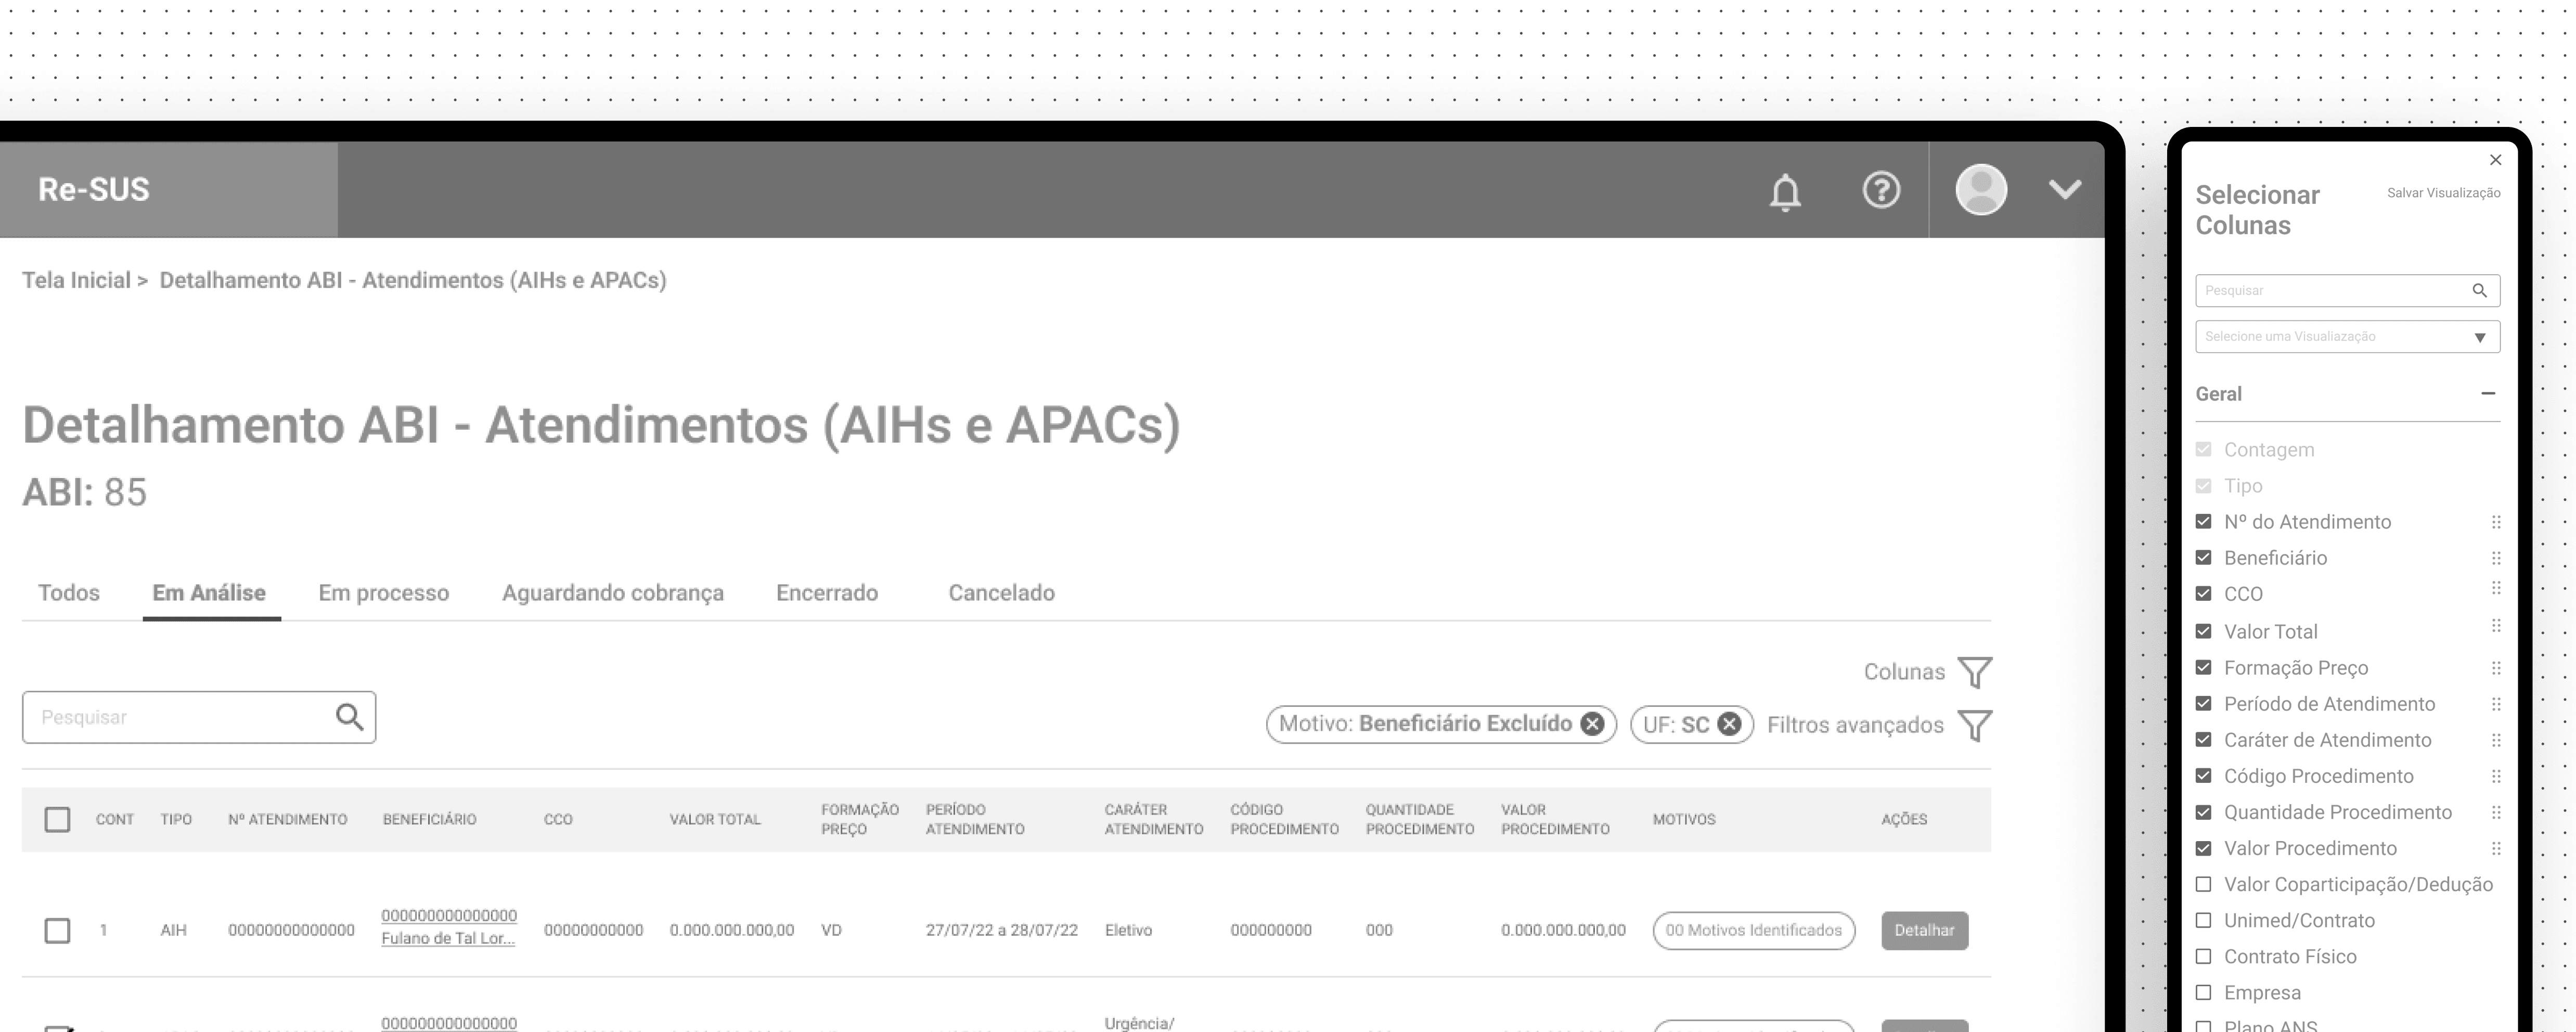Remove the Beneficiário Excluído filter chip
The image size is (2576, 1032).
pyautogui.click(x=1592, y=724)
